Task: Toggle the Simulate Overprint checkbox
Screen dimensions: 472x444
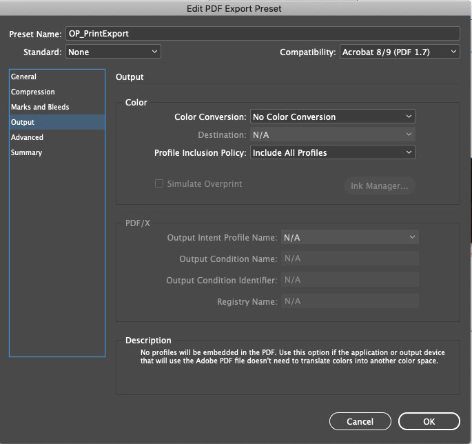Action: pyautogui.click(x=159, y=183)
